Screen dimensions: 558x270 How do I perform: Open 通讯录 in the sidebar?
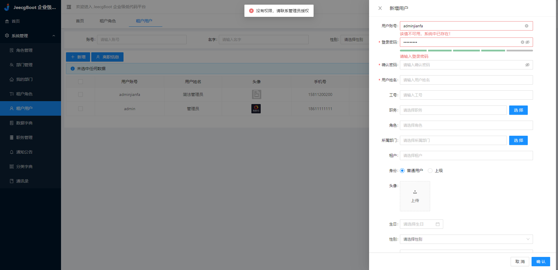coord(31,181)
